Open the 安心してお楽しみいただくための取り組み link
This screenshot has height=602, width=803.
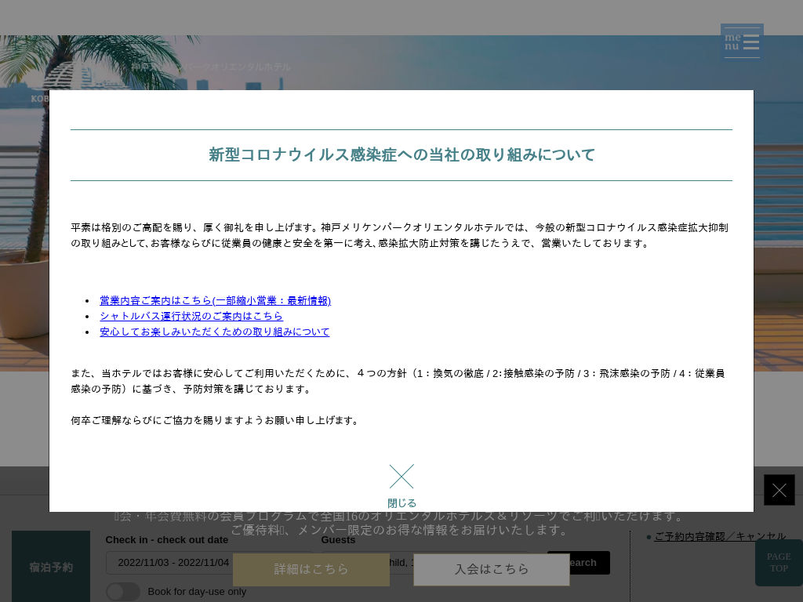coord(215,332)
